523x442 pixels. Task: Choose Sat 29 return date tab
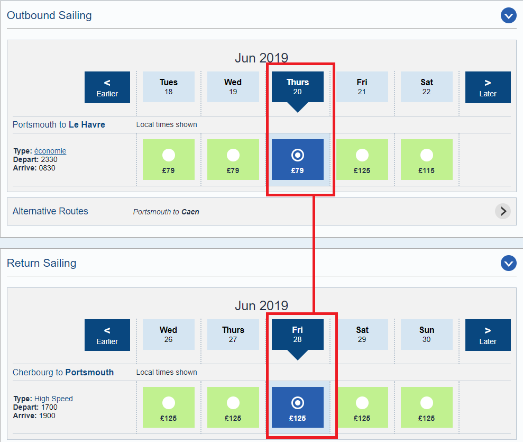coord(362,335)
